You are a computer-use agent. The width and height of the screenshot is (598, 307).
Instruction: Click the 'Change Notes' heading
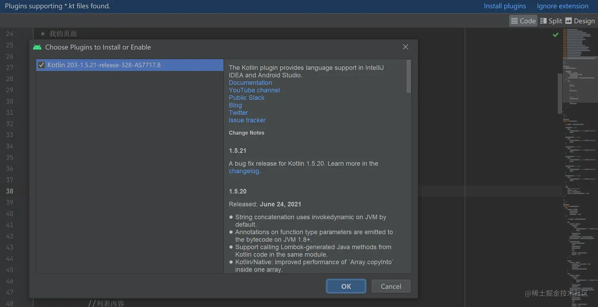pyautogui.click(x=246, y=133)
